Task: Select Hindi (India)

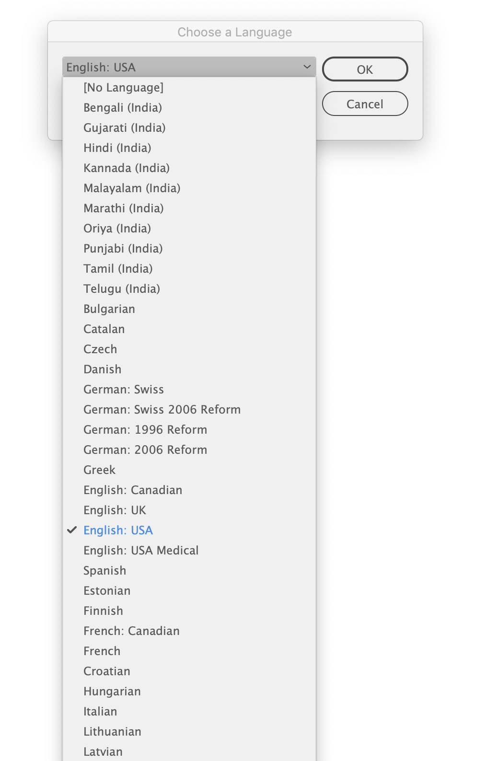Action: point(117,148)
